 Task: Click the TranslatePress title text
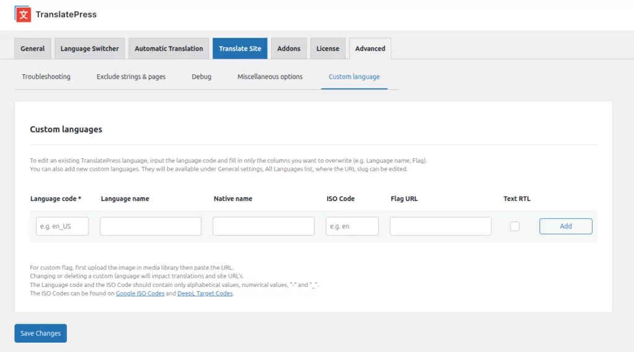tap(66, 15)
